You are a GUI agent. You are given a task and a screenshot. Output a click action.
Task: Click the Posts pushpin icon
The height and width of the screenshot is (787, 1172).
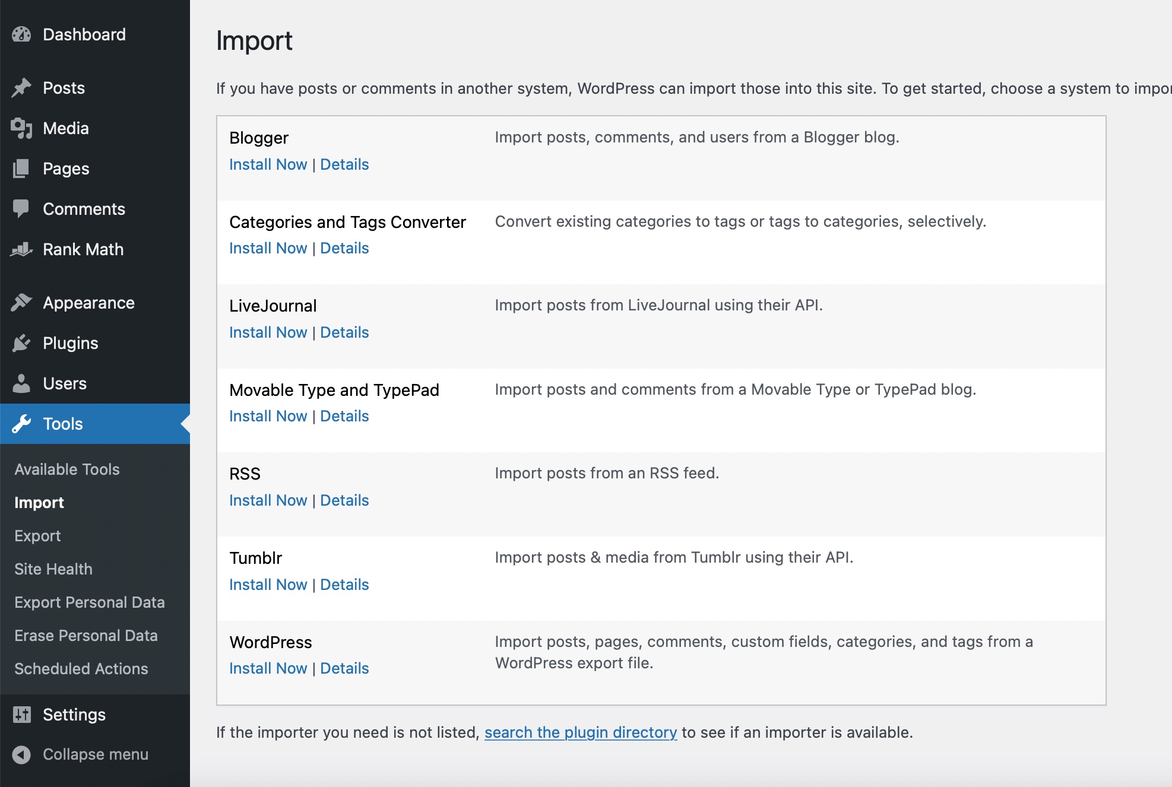(21, 88)
